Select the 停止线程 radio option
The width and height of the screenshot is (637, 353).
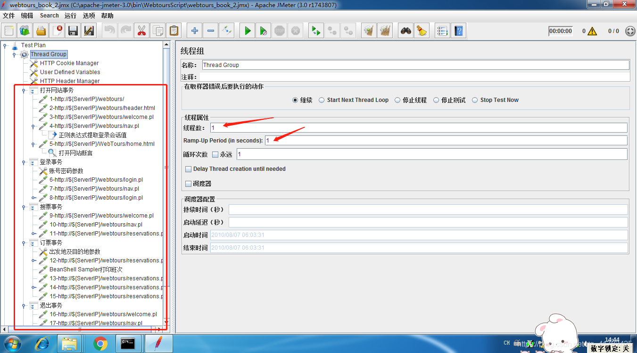pos(397,100)
